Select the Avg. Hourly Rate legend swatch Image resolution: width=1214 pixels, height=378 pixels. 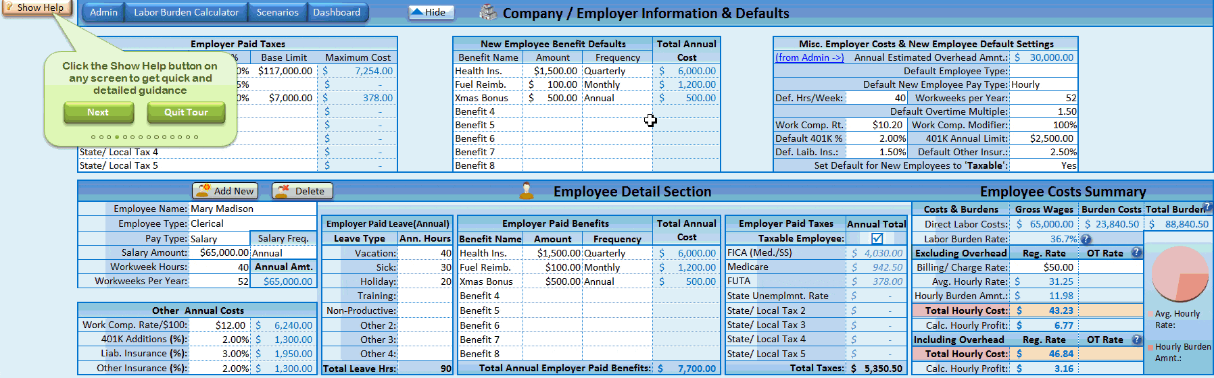[1150, 315]
